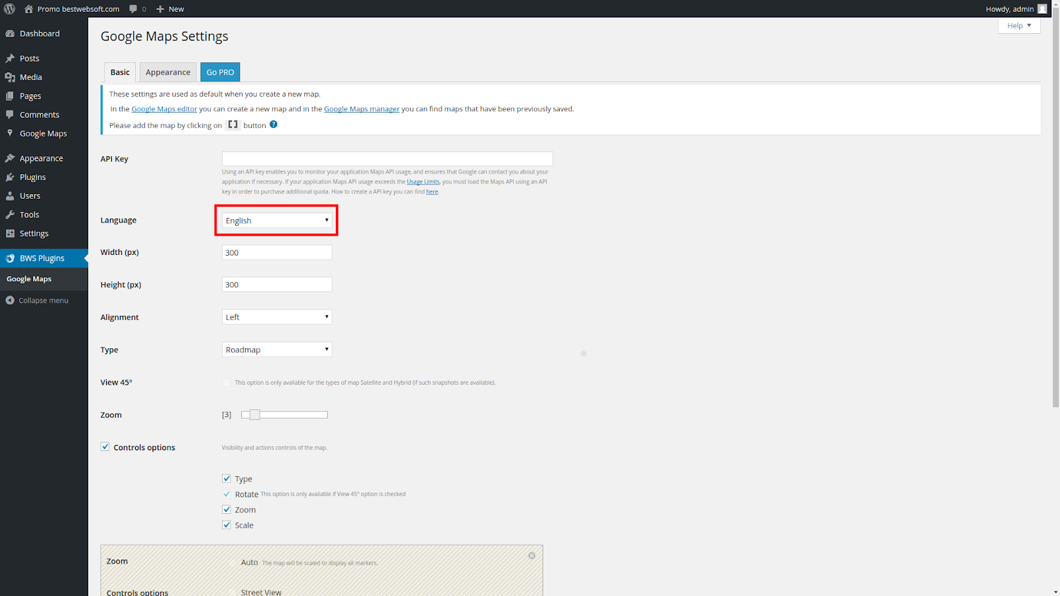The width and height of the screenshot is (1060, 596).
Task: Close the PRO options block
Action: coord(531,556)
